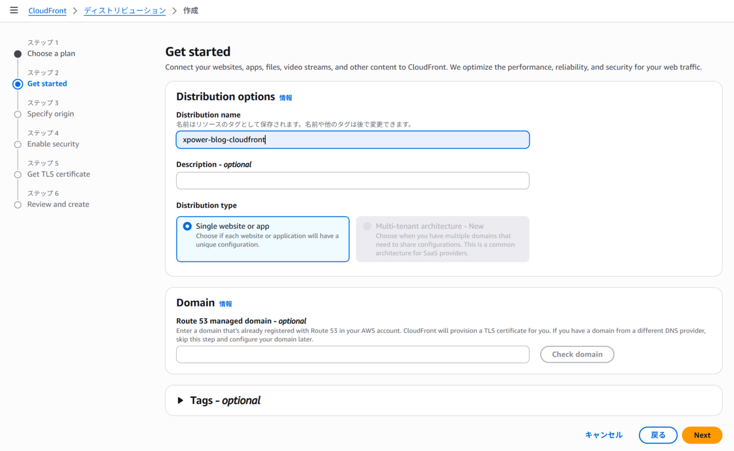Click the Enable security step circle
Screen dimensions: 734x451
(x=18, y=144)
